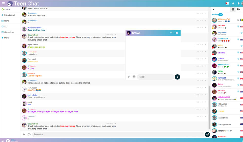Open the hamburger menu in the header
243x142 pixels.
[3, 3]
